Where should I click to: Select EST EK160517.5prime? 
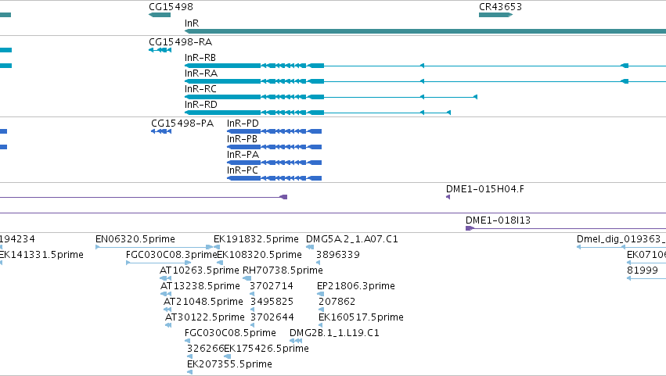pyautogui.click(x=361, y=318)
